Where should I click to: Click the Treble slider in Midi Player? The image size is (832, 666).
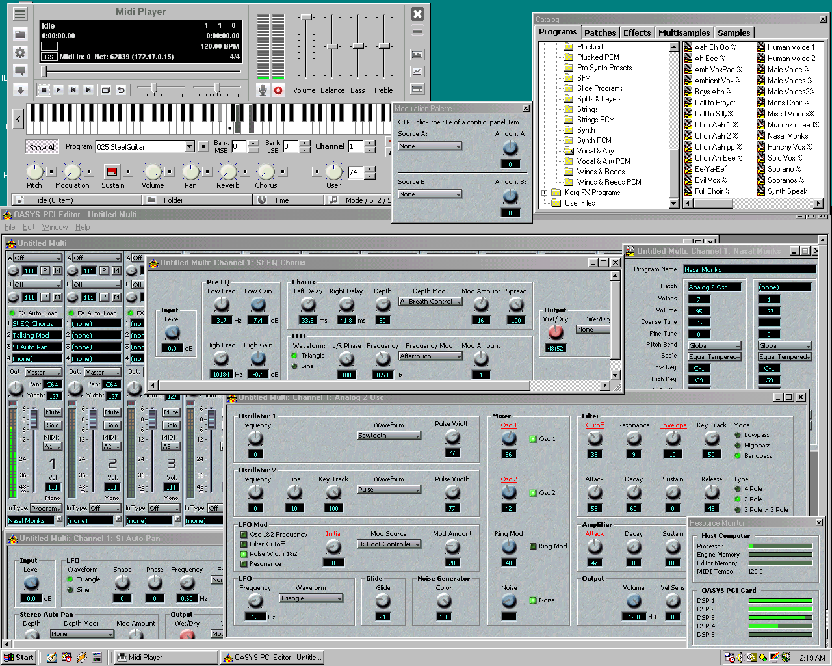click(383, 46)
